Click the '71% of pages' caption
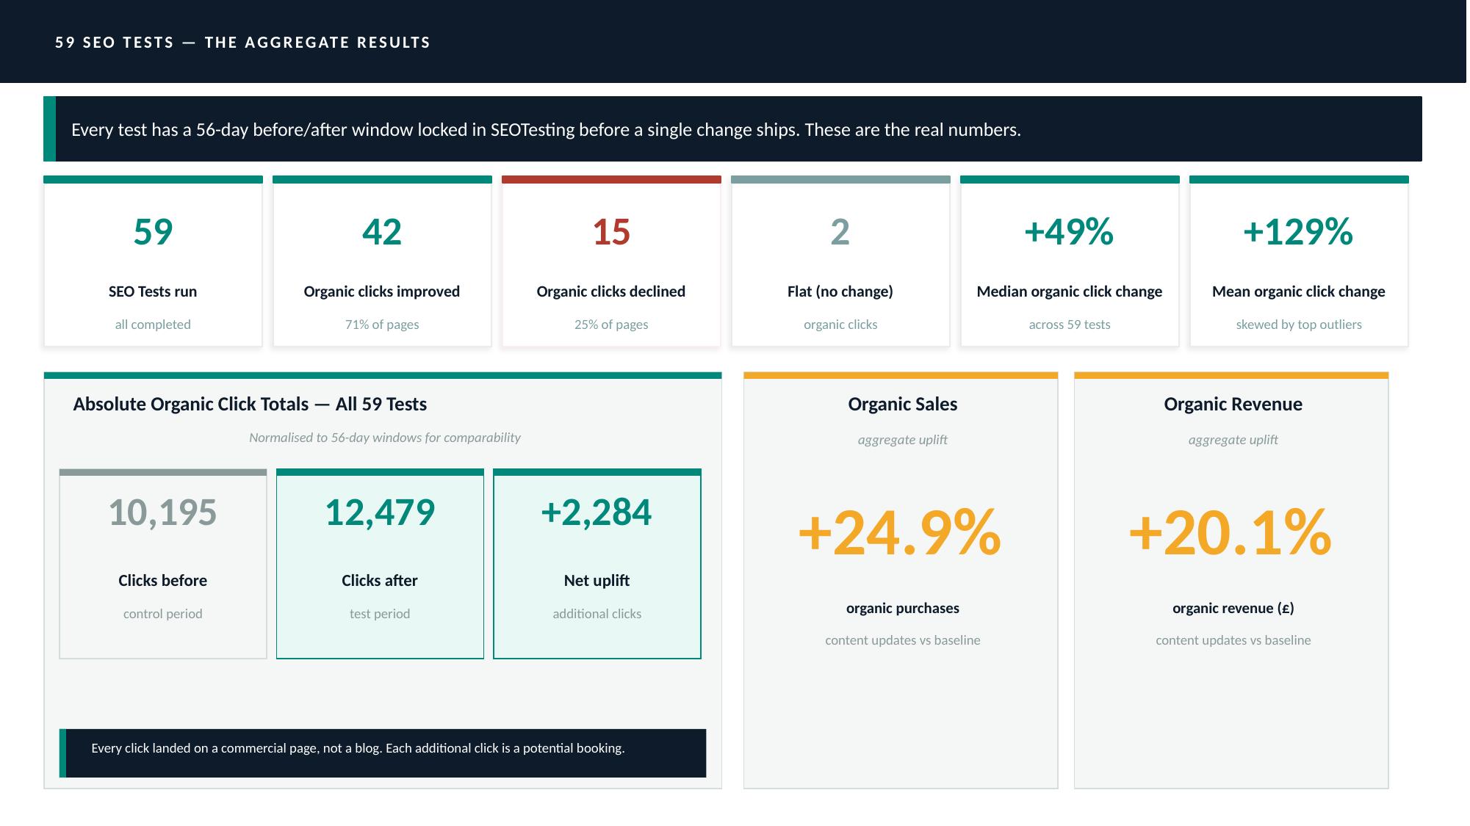This screenshot has height=826, width=1470. click(382, 325)
